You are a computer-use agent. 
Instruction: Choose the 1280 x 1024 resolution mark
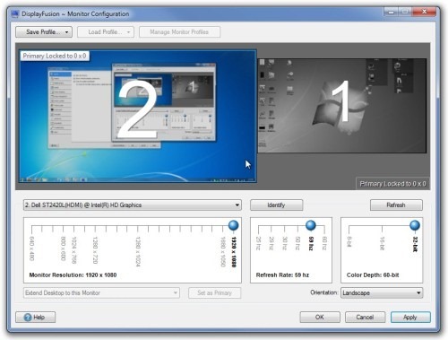[138, 251]
